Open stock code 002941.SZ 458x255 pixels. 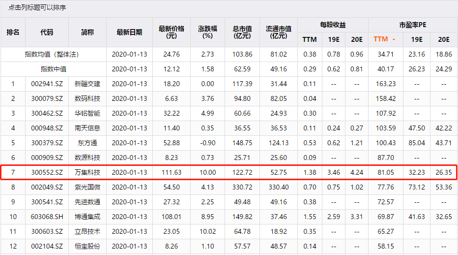click(x=47, y=84)
